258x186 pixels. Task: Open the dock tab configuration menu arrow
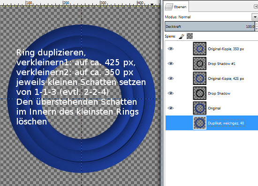[256, 7]
